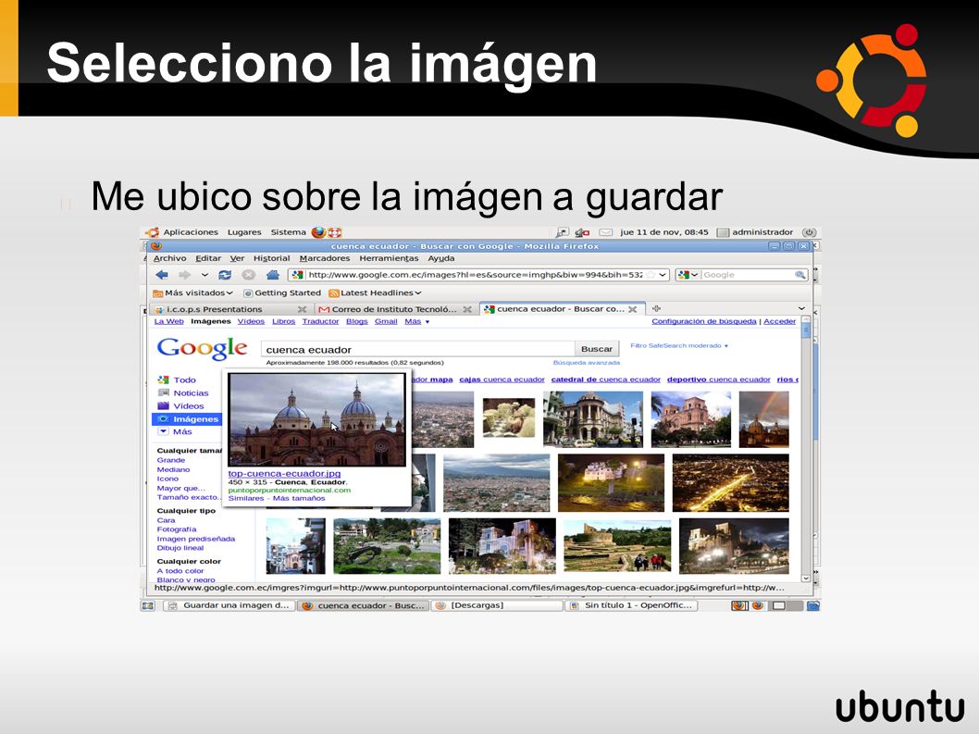
Task: Click the Firefox launcher in the top panel
Action: click(x=318, y=232)
